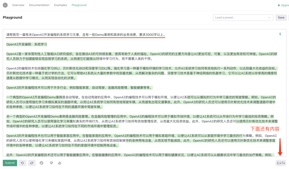Open the Load a preset dropdown
The width and height of the screenshot is (289, 169).
243,17
